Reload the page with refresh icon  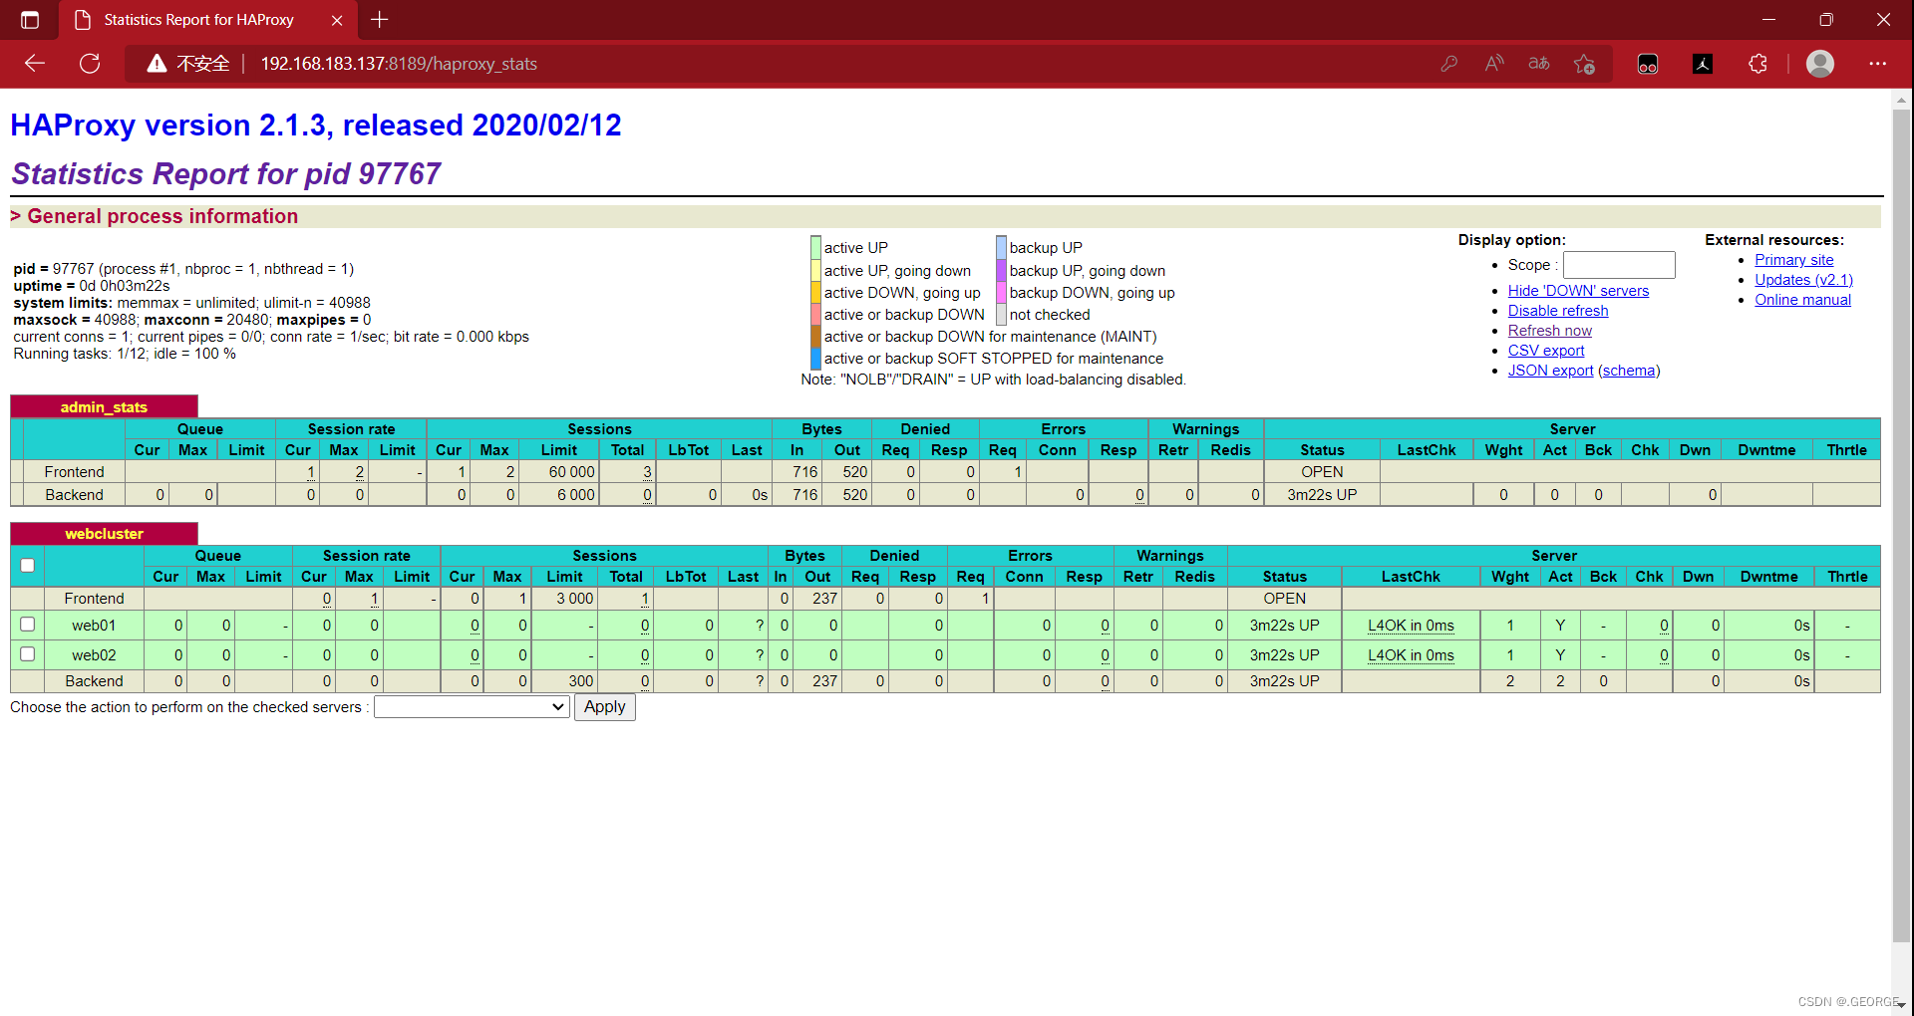[90, 64]
